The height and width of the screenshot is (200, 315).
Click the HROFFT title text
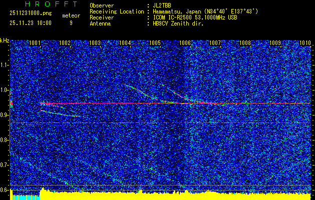click(x=44, y=4)
